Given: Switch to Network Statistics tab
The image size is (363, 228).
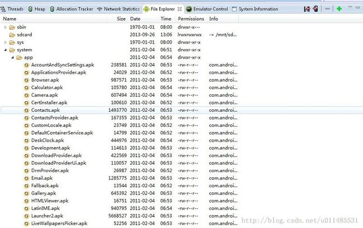Looking at the screenshot, I should point(118,9).
